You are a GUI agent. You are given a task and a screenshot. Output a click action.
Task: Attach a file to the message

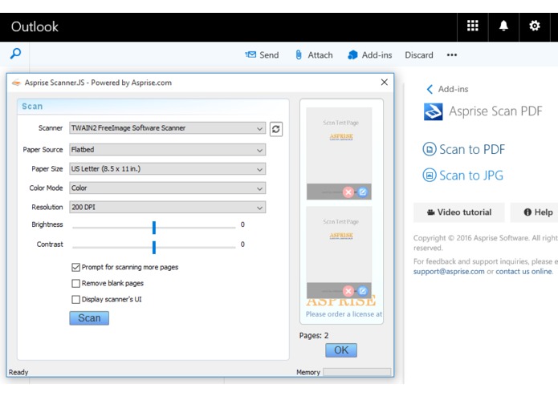pyautogui.click(x=314, y=55)
